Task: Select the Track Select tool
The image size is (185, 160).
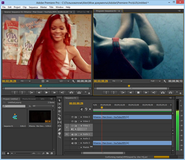Action: 60,104
